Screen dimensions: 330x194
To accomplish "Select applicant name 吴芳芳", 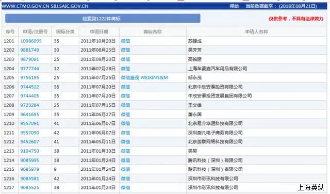I will click(x=195, y=50).
